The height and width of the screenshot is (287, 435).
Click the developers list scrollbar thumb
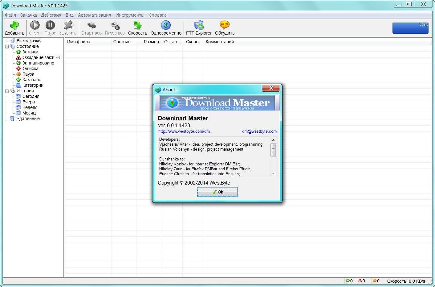point(273,150)
